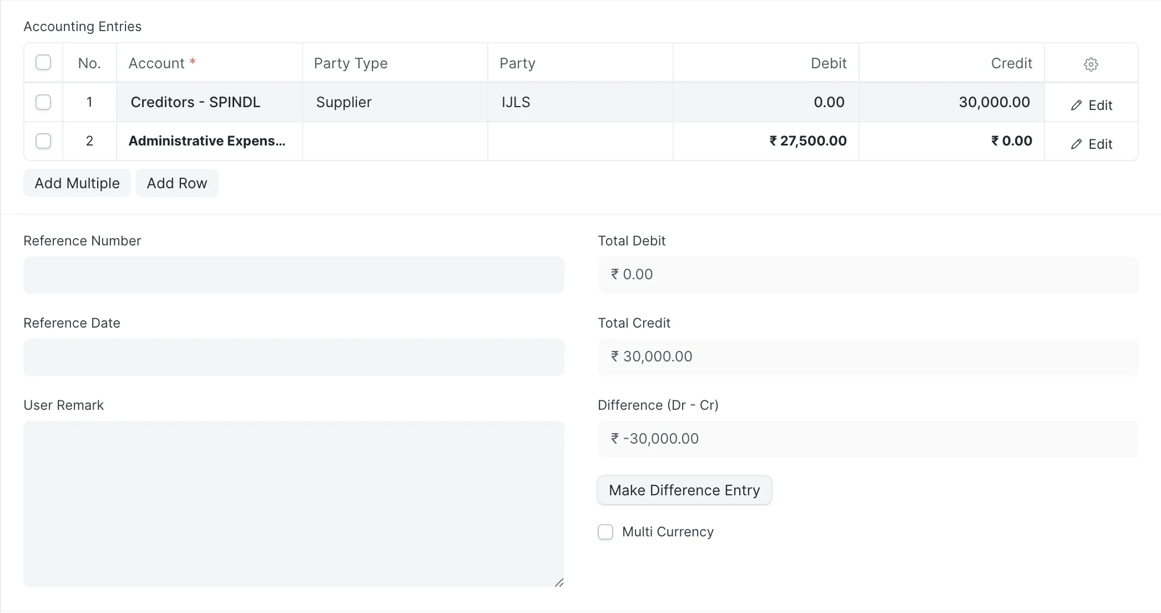Tick checkbox for Administrative Expenses row

(x=43, y=141)
